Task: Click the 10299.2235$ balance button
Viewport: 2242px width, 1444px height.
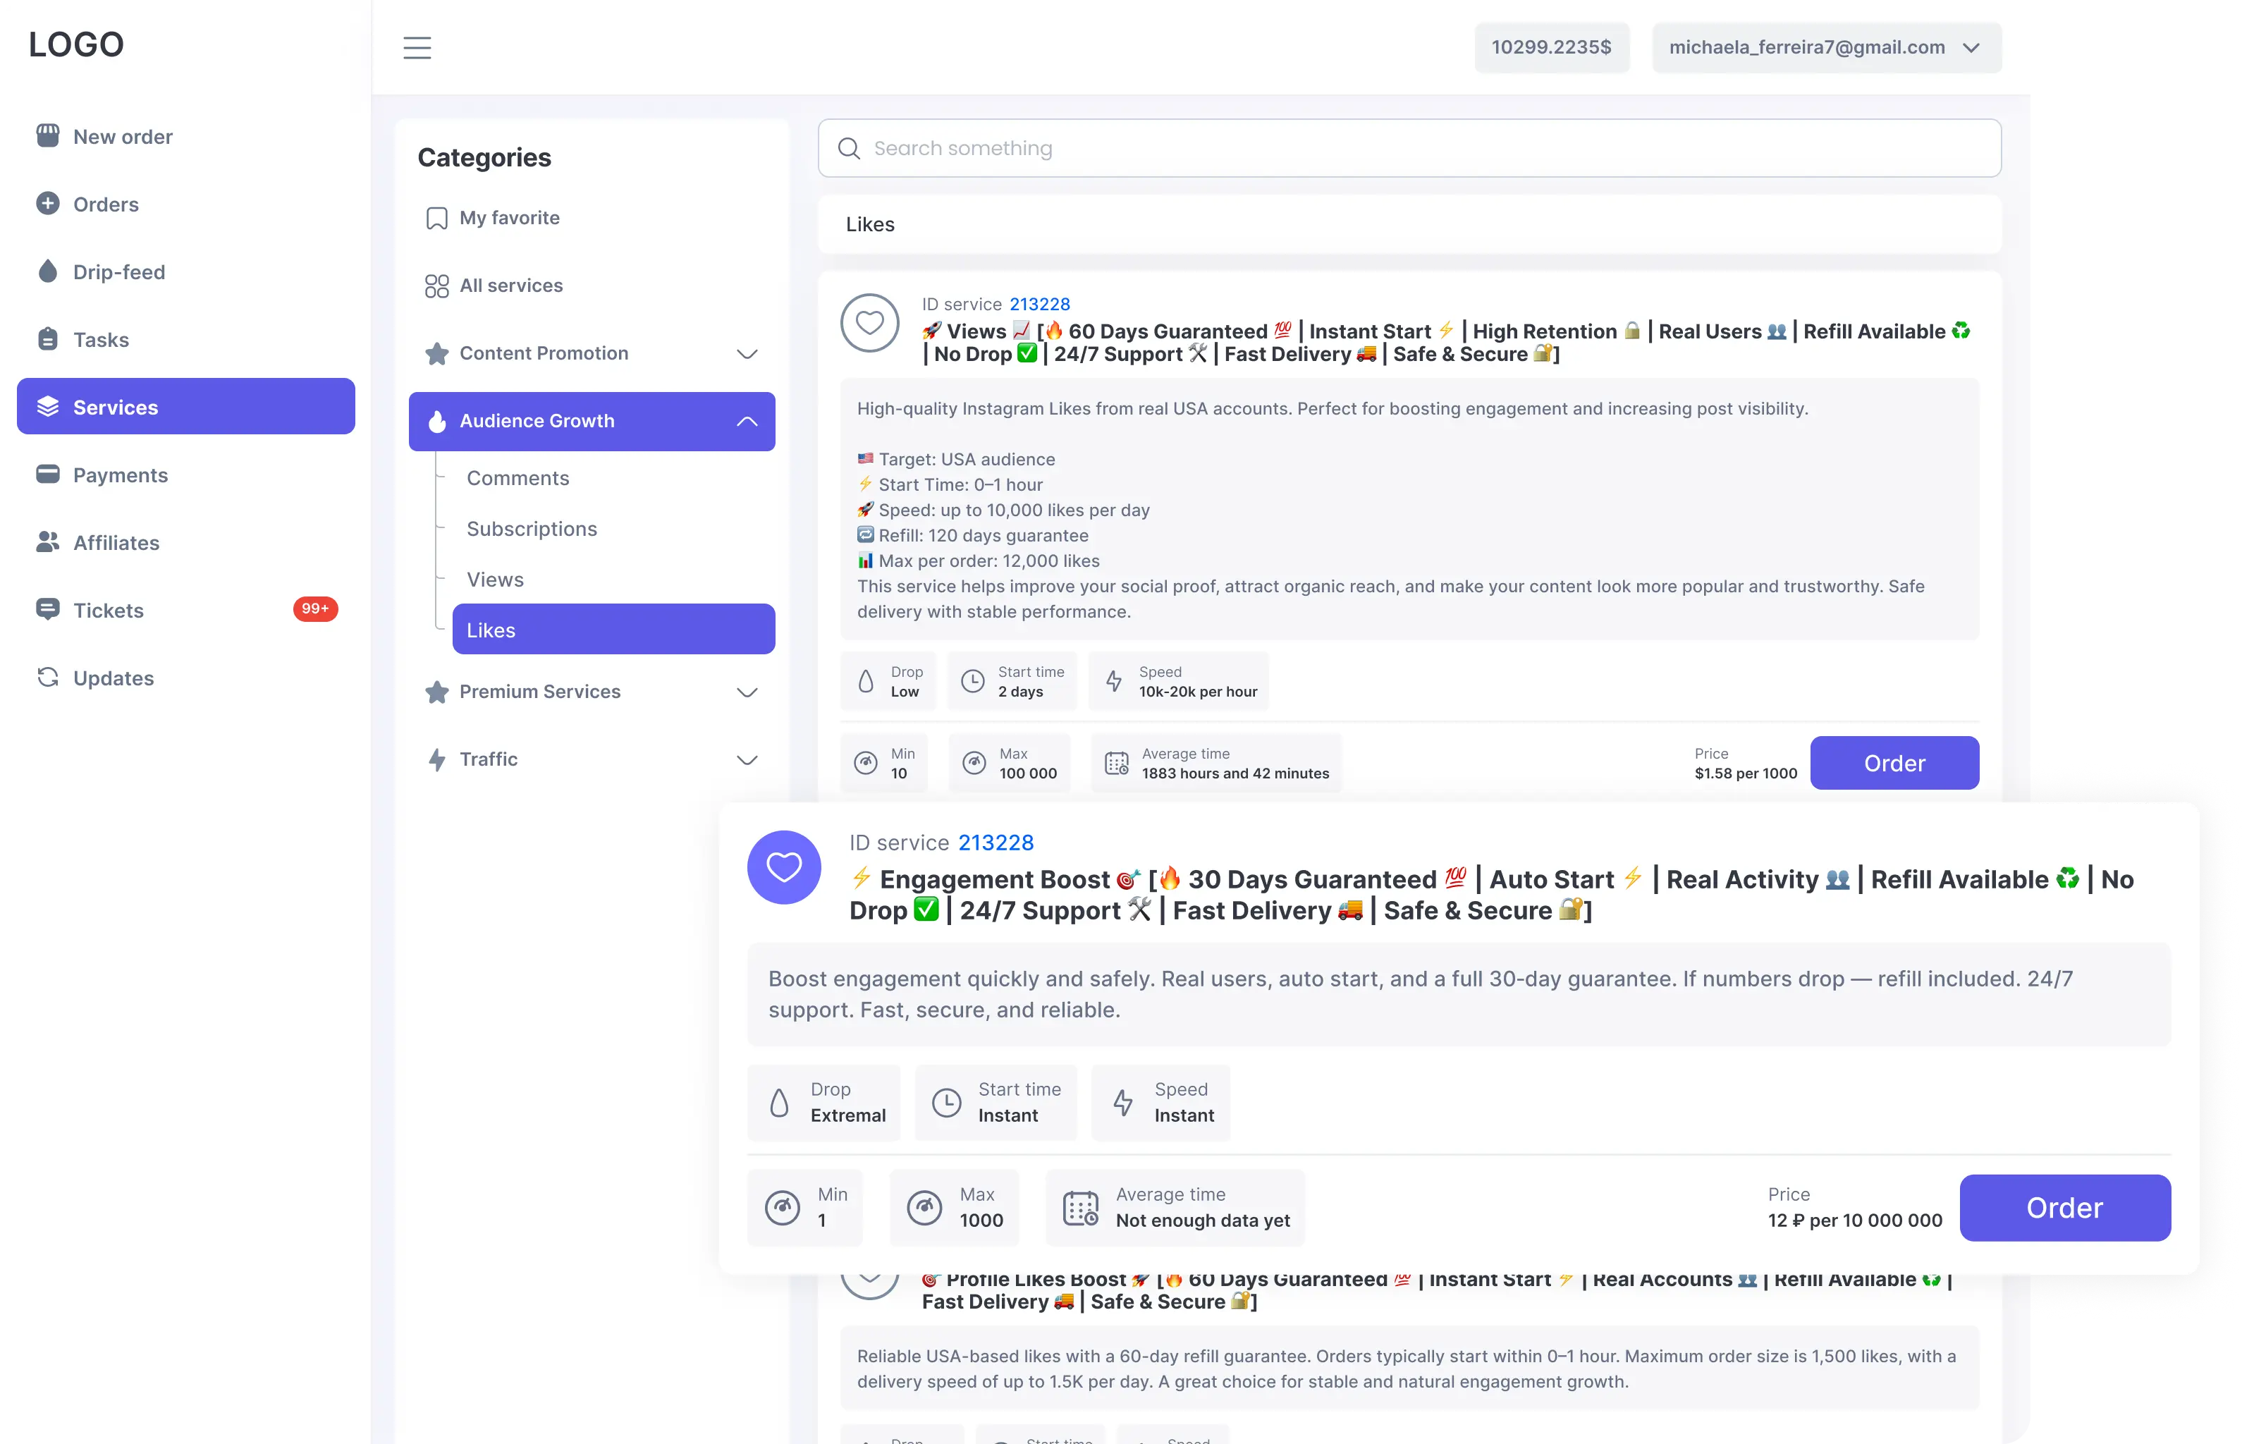Action: pyautogui.click(x=1552, y=47)
